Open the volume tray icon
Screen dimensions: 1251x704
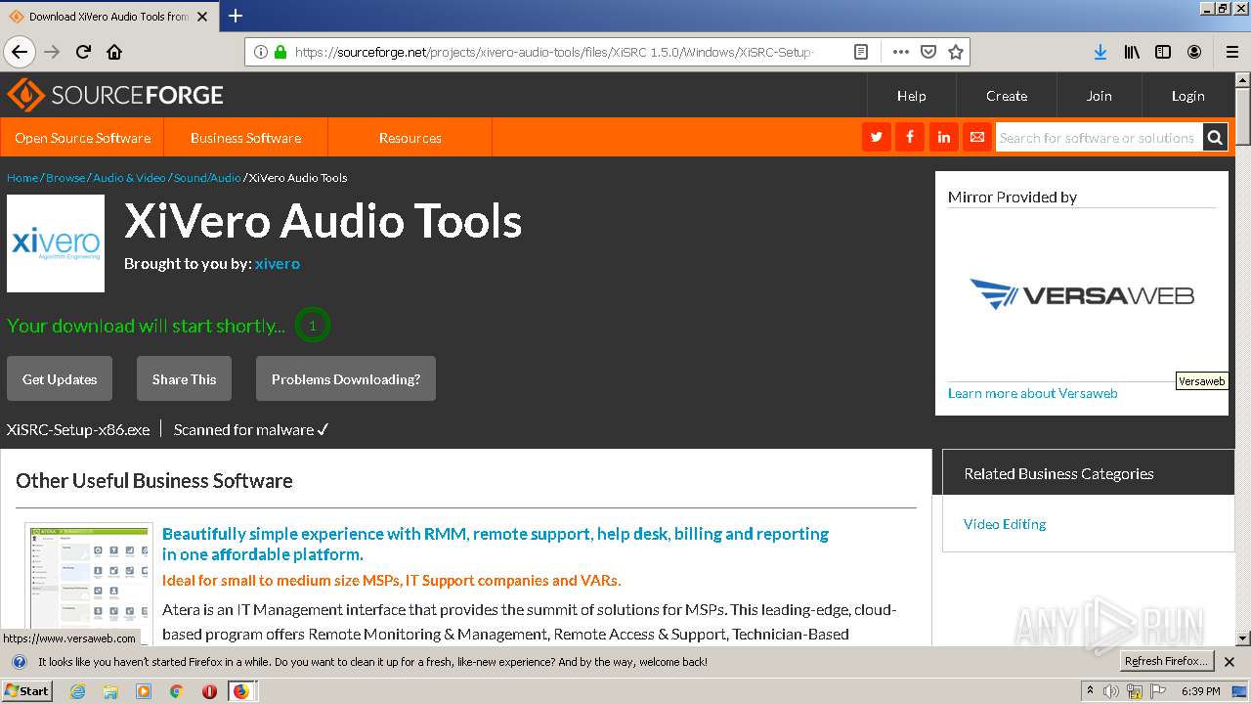tap(1111, 691)
